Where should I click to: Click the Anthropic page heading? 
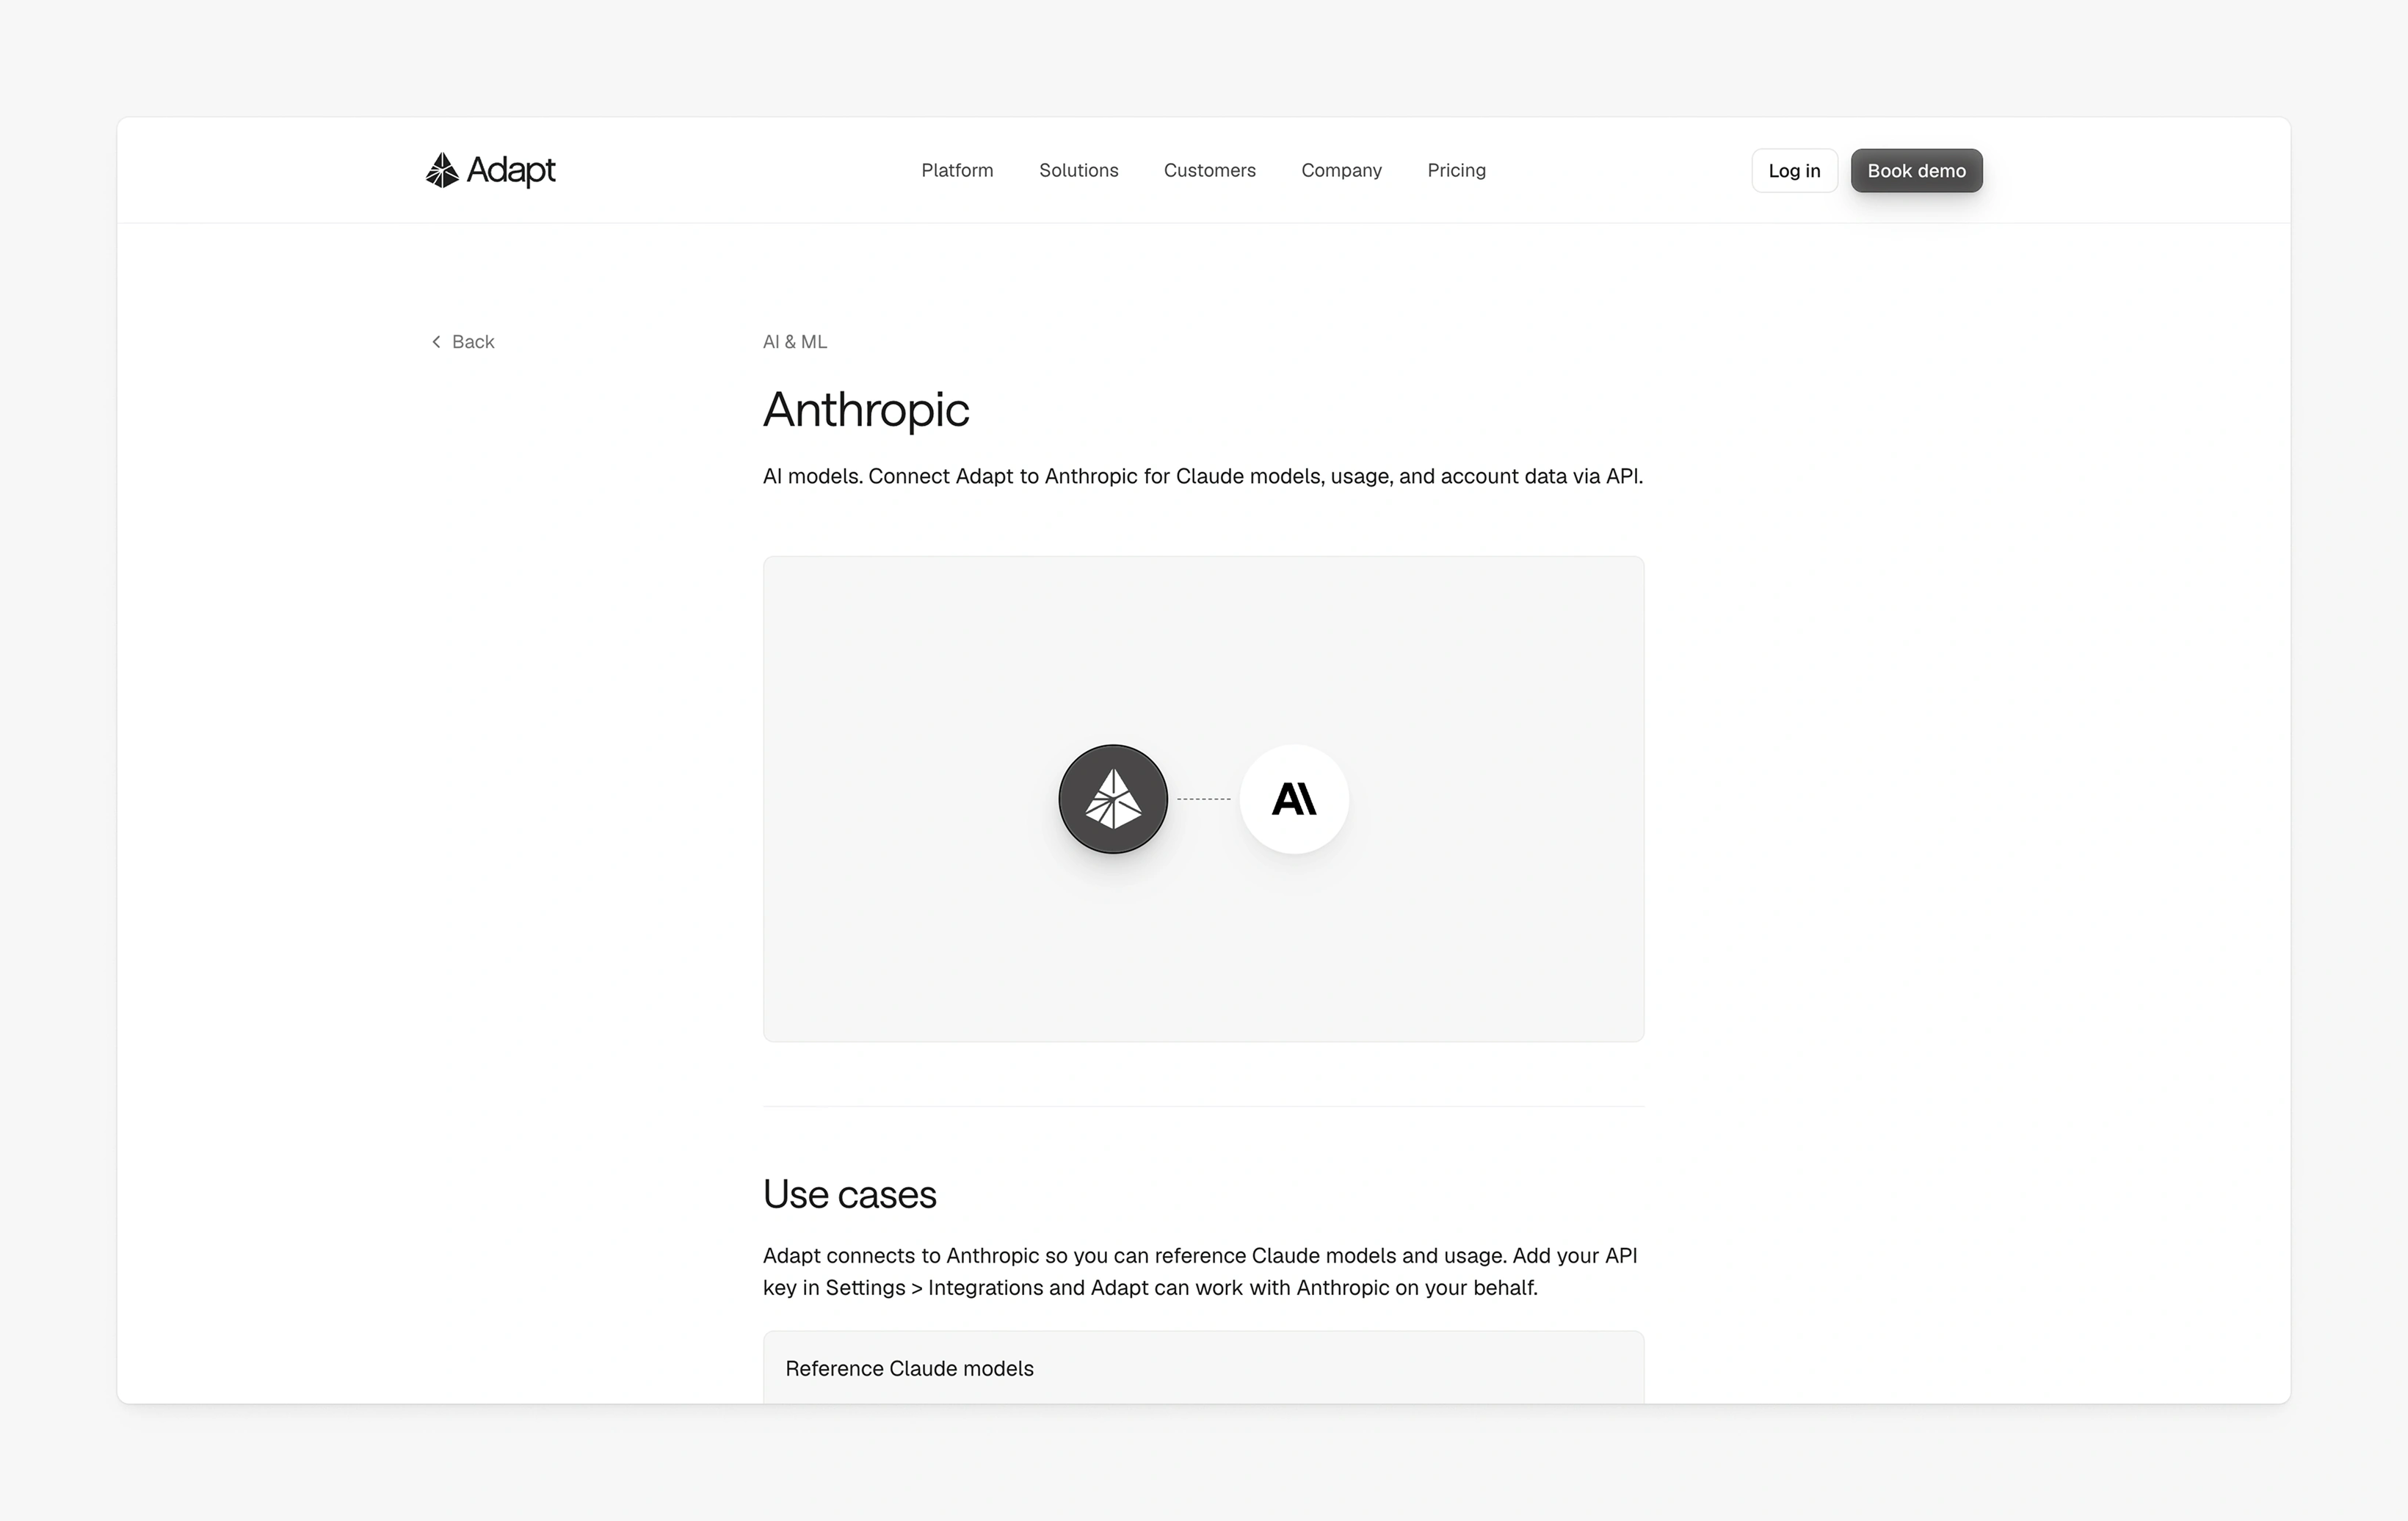click(x=866, y=409)
